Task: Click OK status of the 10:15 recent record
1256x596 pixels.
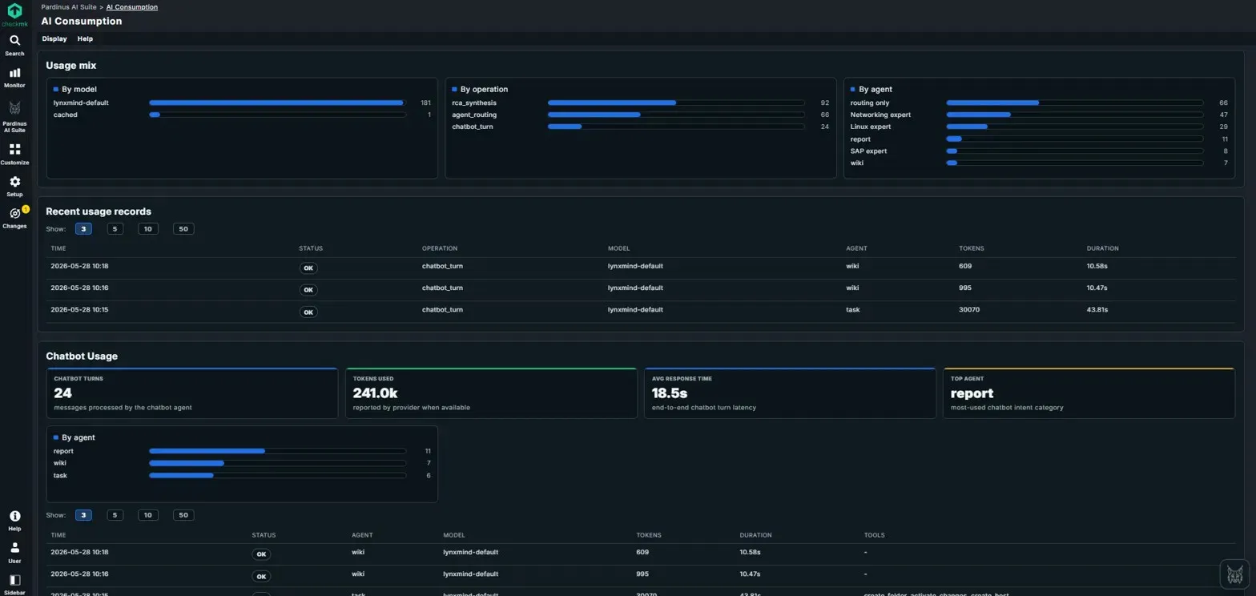Action: [308, 312]
